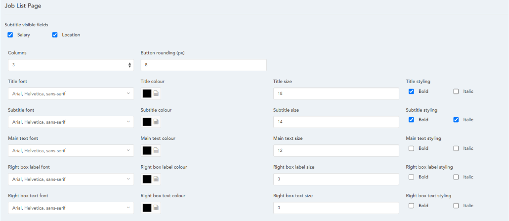Select the Right box text size field
The height and width of the screenshot is (221, 509).
[x=336, y=208]
